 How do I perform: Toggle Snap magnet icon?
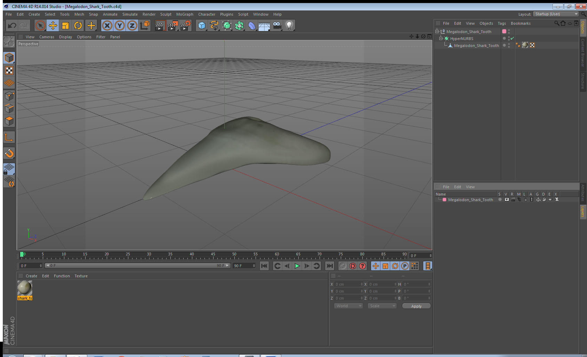pyautogui.click(x=9, y=153)
